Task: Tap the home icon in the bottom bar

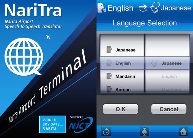Action: (x=183, y=132)
